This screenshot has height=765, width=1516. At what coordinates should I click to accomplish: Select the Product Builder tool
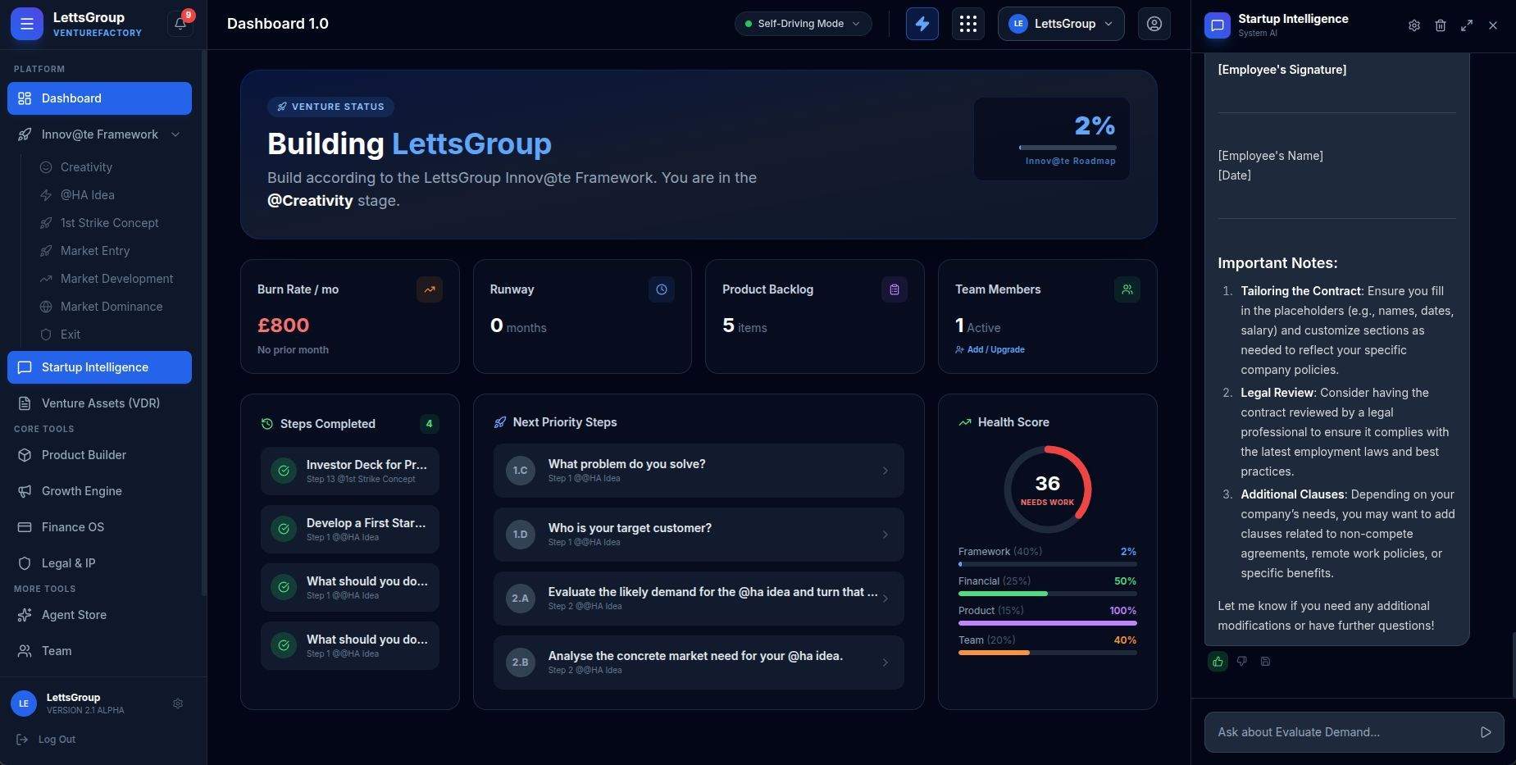(83, 455)
